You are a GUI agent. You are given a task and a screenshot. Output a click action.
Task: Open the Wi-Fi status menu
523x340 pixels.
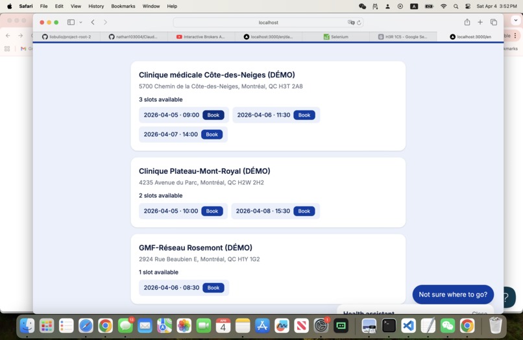pos(443,6)
